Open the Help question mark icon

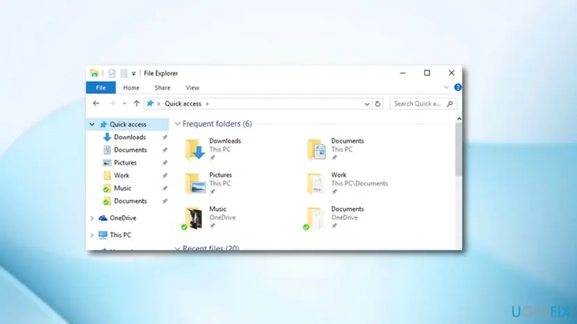point(458,88)
